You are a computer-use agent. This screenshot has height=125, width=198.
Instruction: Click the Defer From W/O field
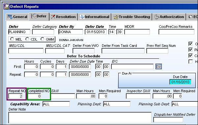tap(84, 51)
